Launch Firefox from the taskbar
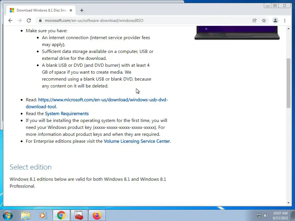The width and height of the screenshot is (295, 221). tap(97, 215)
